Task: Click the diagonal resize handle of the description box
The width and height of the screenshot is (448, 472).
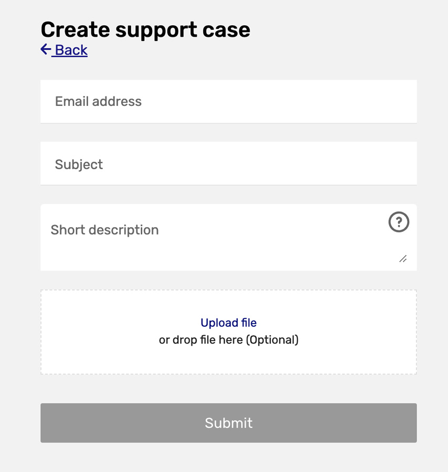Action: tap(403, 259)
